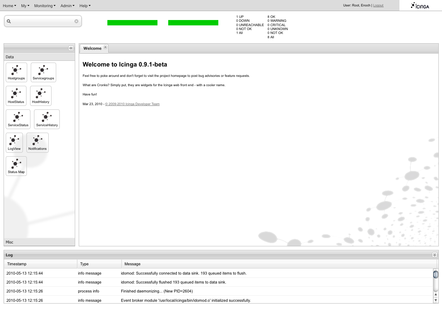Open the My menu
Screen dimensions: 442x310
pyautogui.click(x=25, y=6)
